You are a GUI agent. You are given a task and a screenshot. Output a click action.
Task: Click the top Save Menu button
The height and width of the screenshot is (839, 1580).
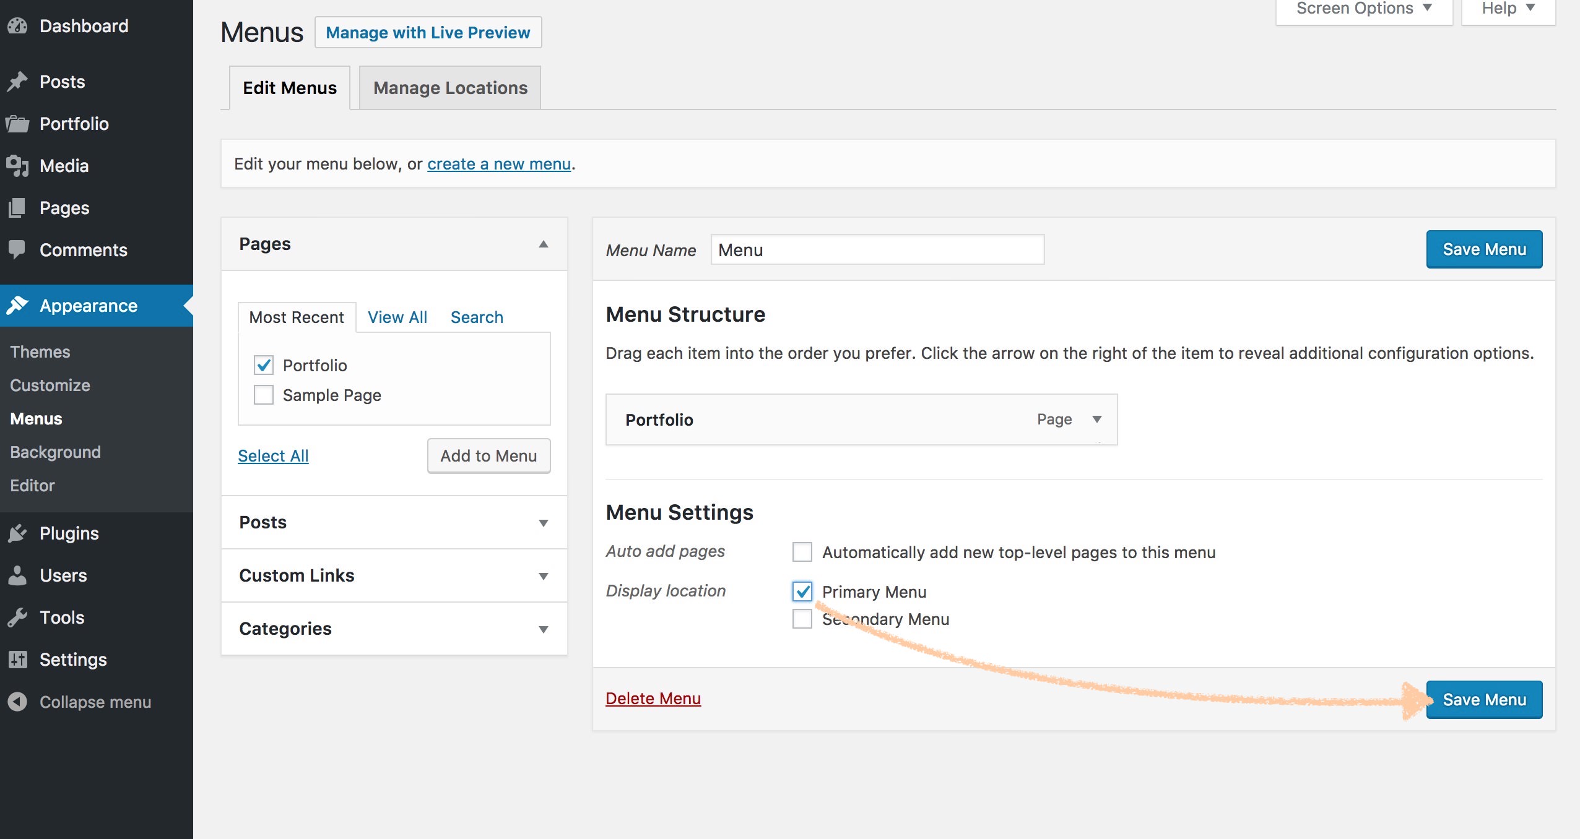pos(1484,249)
